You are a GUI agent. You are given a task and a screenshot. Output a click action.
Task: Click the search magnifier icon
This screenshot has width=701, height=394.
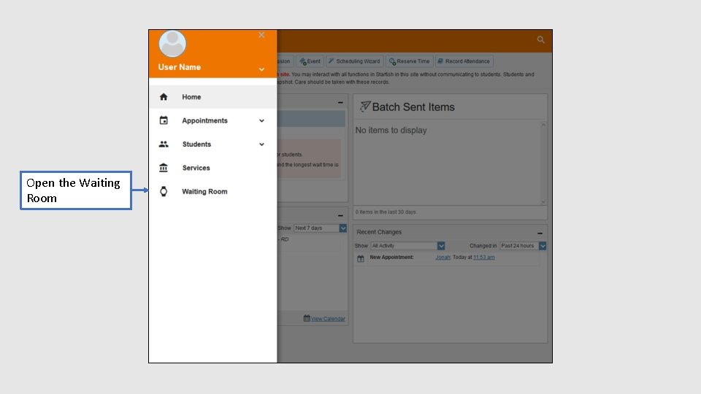[x=540, y=39]
